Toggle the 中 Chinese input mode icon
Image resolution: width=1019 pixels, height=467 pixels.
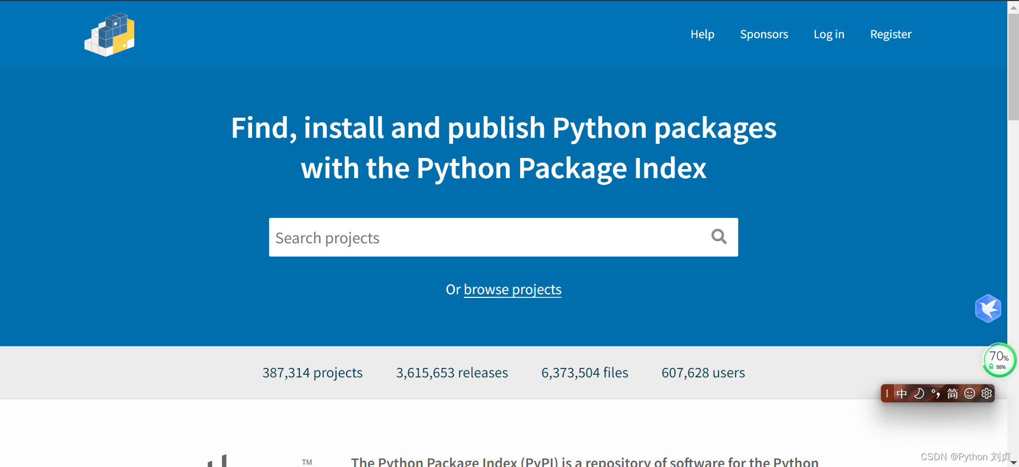(902, 393)
